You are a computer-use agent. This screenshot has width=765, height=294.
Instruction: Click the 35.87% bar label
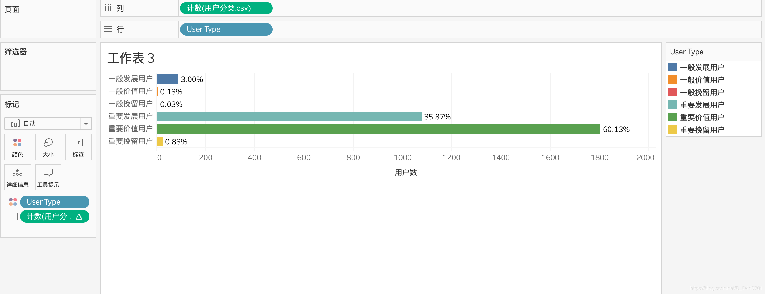click(x=437, y=117)
